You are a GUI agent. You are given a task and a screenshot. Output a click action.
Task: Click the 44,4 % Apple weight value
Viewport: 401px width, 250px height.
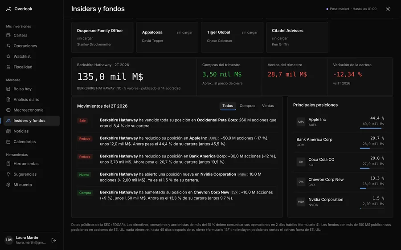click(377, 118)
